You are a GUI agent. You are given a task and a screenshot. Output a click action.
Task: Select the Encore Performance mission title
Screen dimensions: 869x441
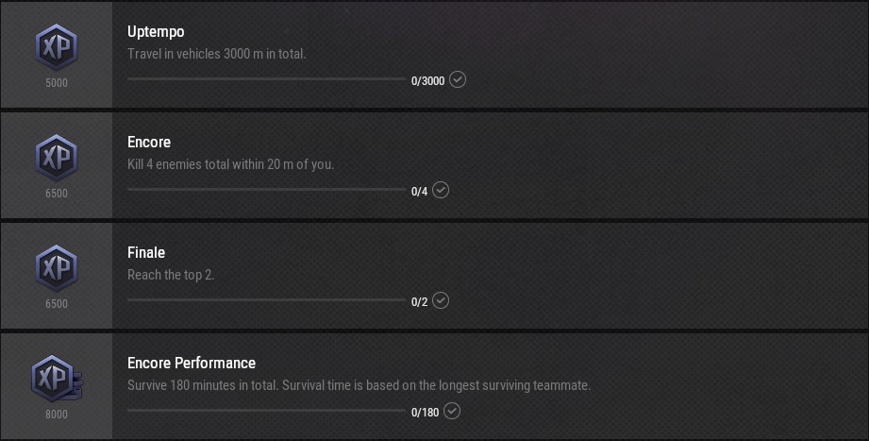pyautogui.click(x=192, y=364)
